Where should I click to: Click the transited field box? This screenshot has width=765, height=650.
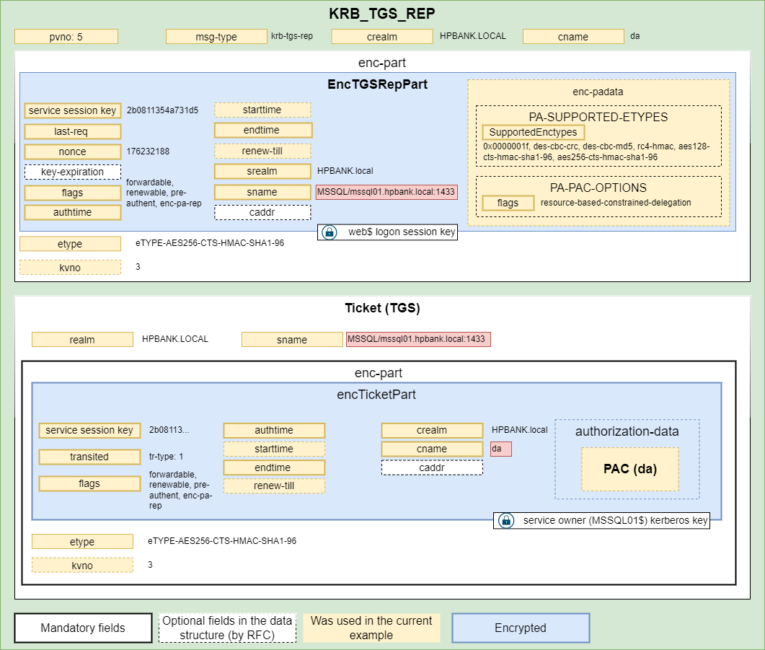coord(89,457)
